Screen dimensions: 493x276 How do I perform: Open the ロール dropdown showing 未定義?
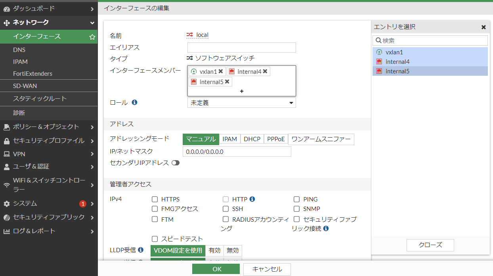coord(241,103)
